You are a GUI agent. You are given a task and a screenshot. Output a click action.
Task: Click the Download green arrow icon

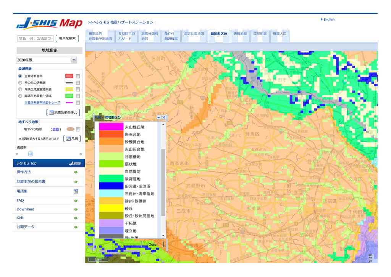point(76,209)
